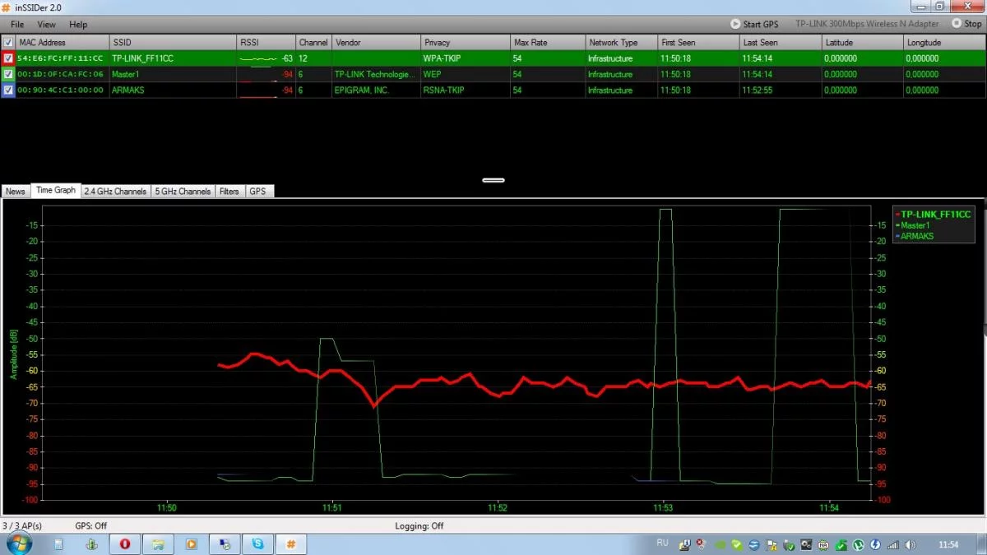The height and width of the screenshot is (555, 987).
Task: Toggle the ARMAKS network checkbox
Action: [x=8, y=90]
